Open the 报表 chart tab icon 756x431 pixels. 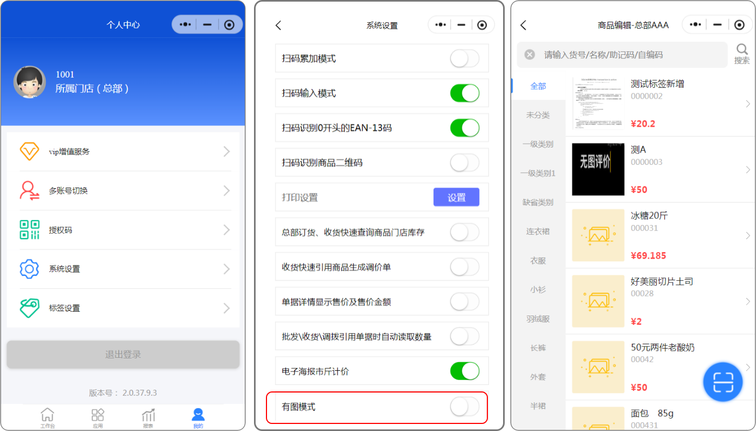pyautogui.click(x=148, y=415)
